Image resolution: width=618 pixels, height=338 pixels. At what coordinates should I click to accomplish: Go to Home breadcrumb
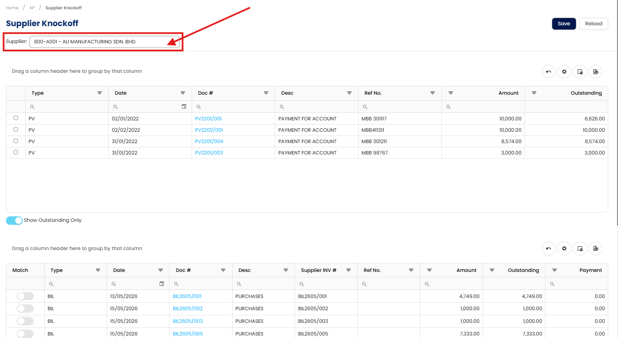tap(12, 8)
